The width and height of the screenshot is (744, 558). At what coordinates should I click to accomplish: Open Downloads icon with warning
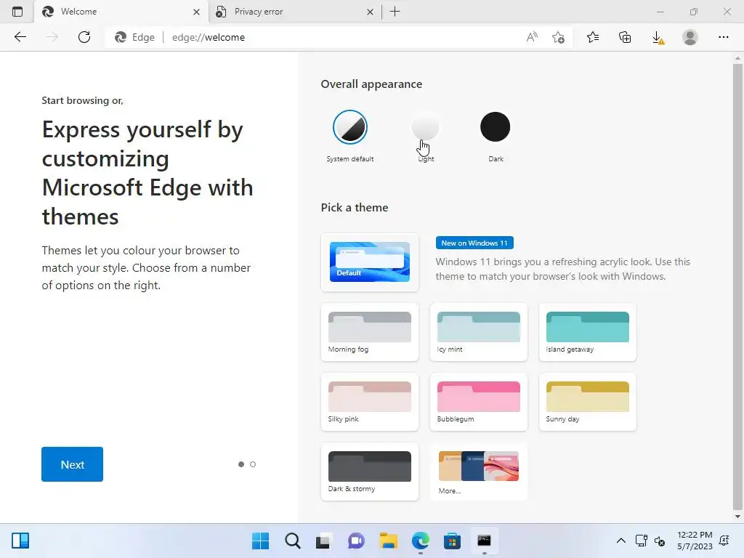pos(658,37)
